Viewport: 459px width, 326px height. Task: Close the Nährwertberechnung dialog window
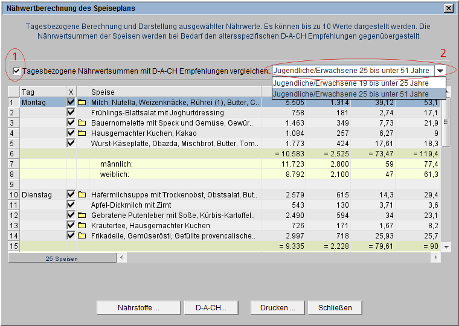pos(448,8)
